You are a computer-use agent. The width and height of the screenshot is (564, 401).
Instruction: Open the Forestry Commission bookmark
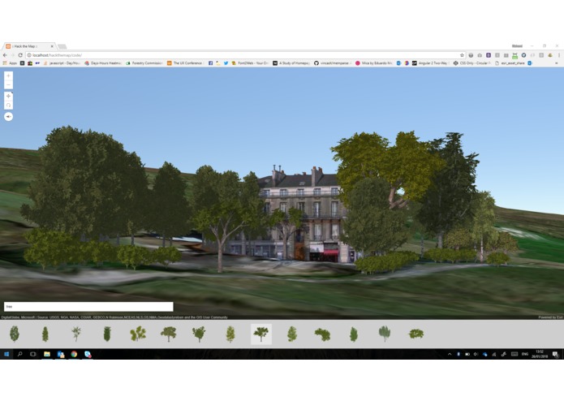click(144, 63)
